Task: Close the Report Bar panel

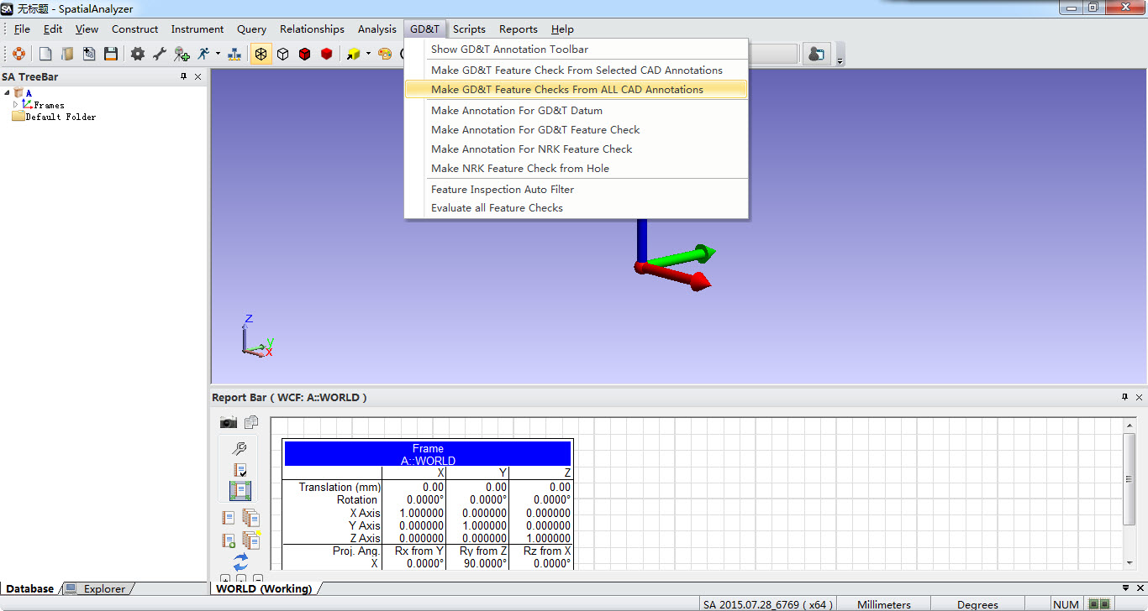Action: (x=1139, y=397)
